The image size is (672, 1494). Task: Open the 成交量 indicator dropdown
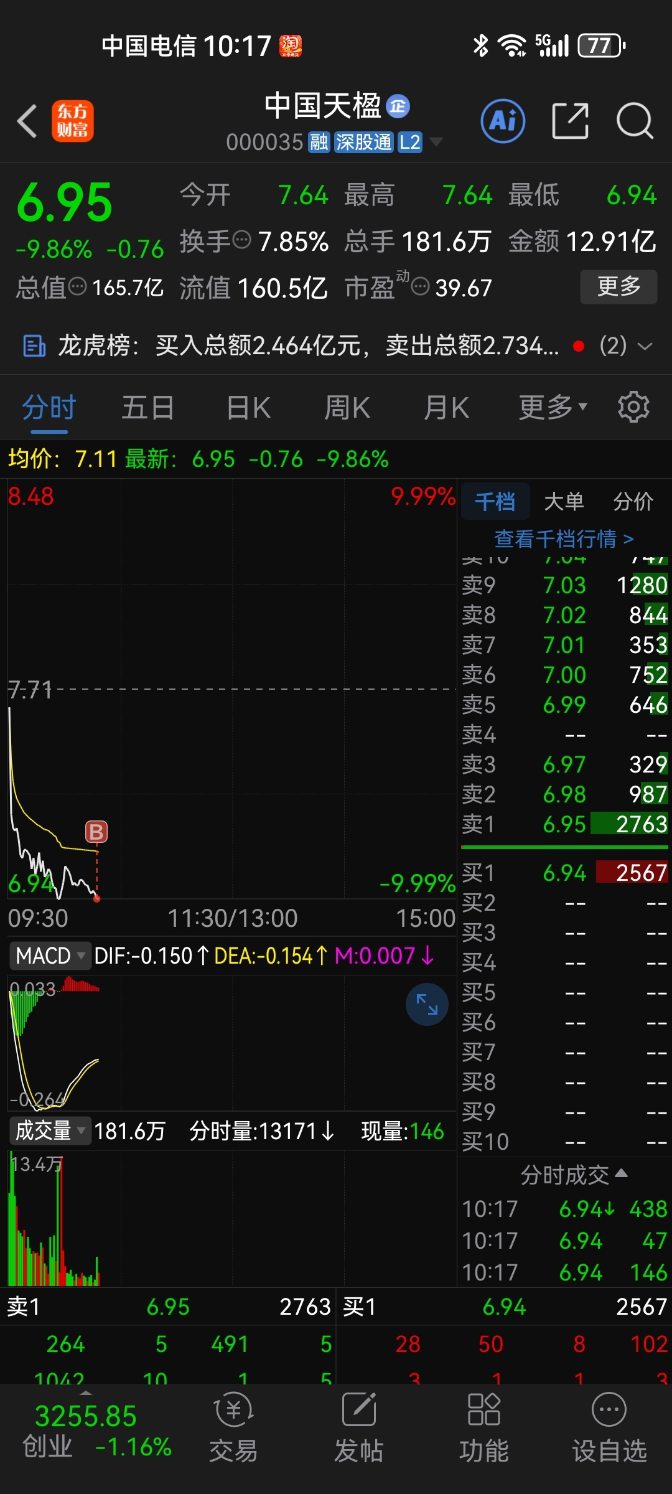click(50, 1131)
